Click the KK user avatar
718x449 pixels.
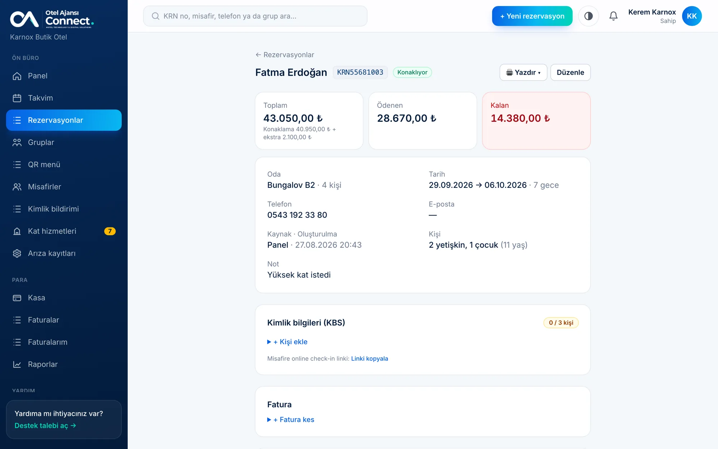692,16
